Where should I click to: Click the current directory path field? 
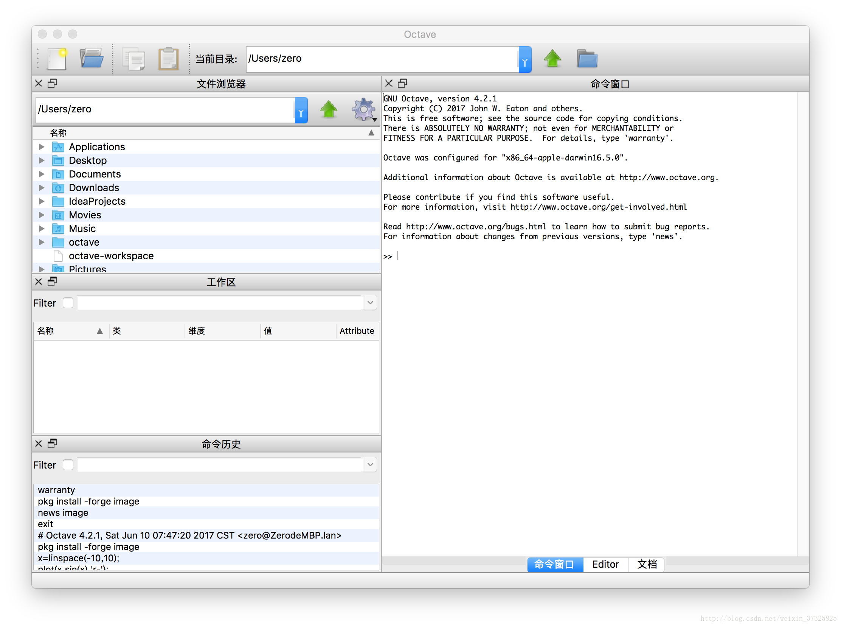tap(382, 59)
